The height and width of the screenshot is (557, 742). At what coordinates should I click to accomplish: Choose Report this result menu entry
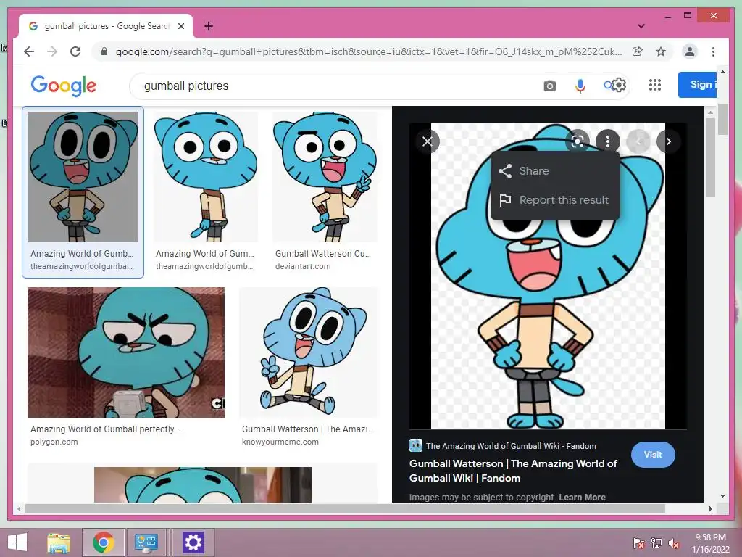(555, 200)
